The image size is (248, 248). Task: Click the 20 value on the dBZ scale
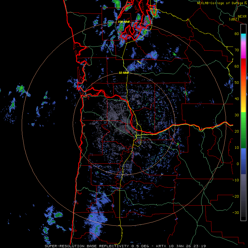(237, 131)
